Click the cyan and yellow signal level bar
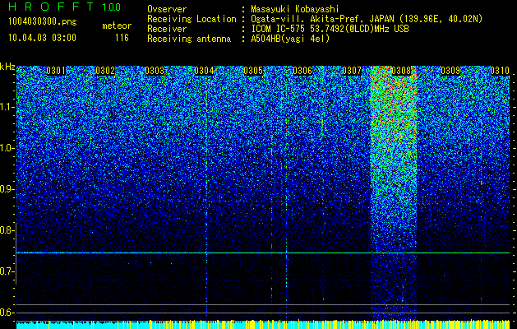Image resolution: width=517 pixels, height=329 pixels. click(263, 324)
